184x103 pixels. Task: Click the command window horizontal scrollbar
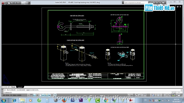pyautogui.click(x=176, y=92)
